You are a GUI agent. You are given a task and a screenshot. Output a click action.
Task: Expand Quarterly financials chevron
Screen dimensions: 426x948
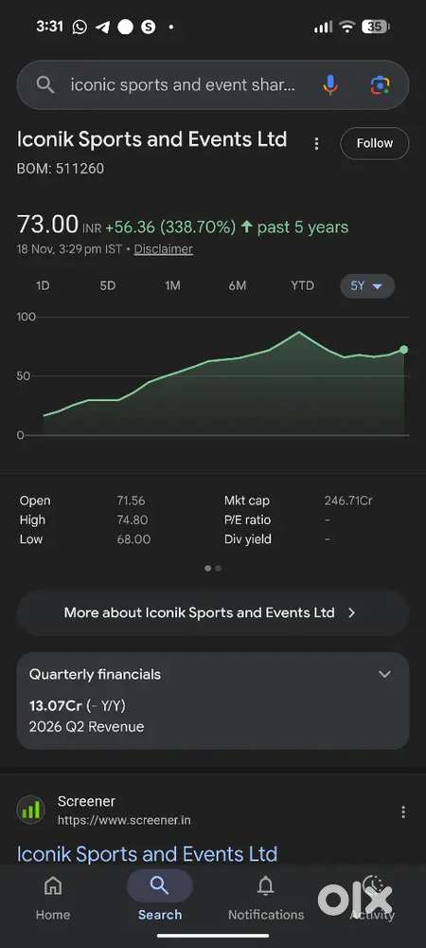384,674
